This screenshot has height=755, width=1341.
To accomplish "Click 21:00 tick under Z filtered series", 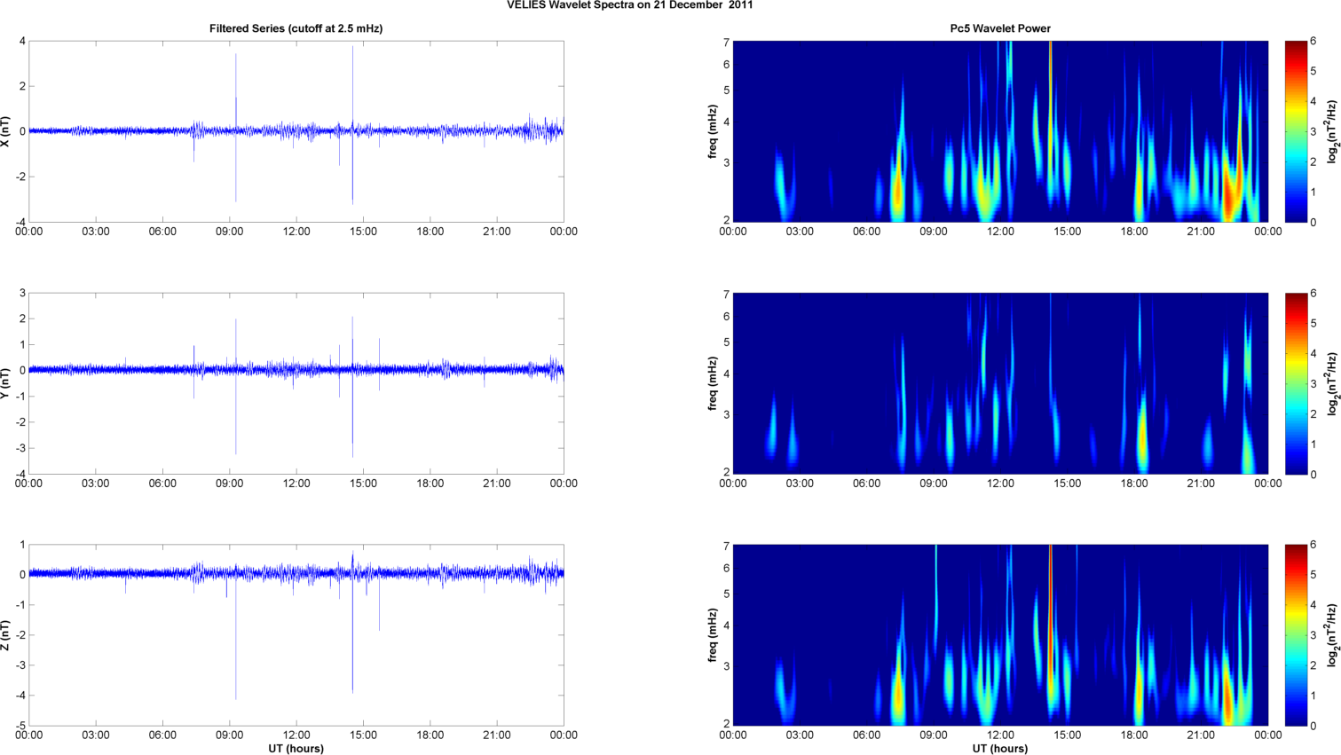I will tap(497, 735).
